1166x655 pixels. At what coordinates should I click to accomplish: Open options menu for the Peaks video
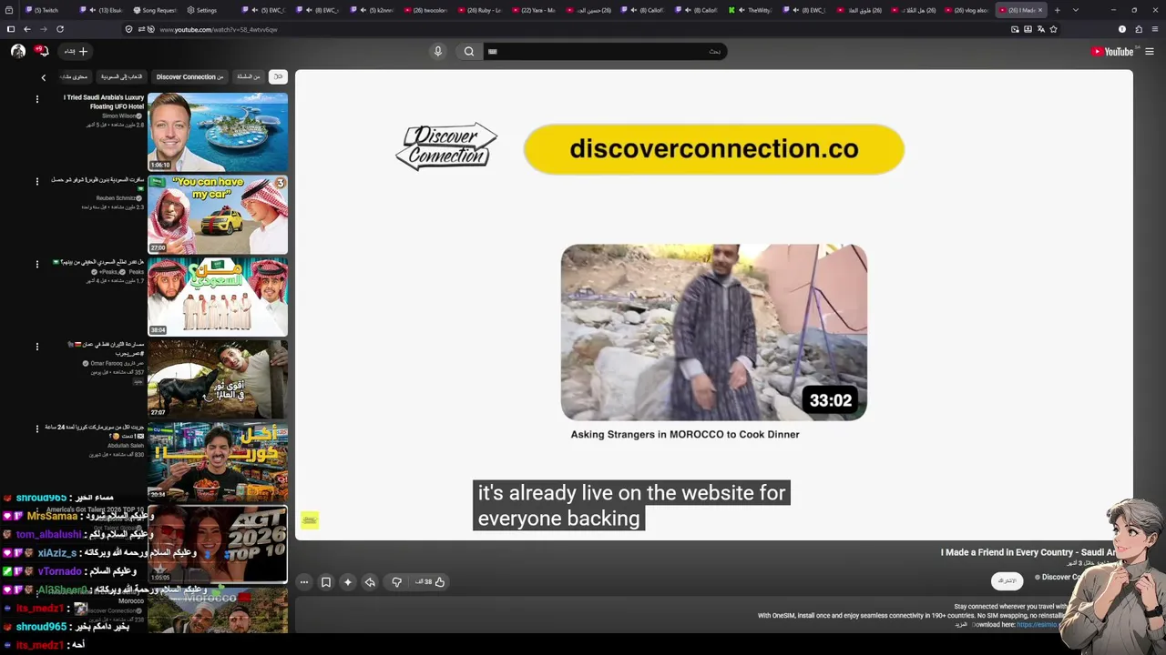pos(37,264)
